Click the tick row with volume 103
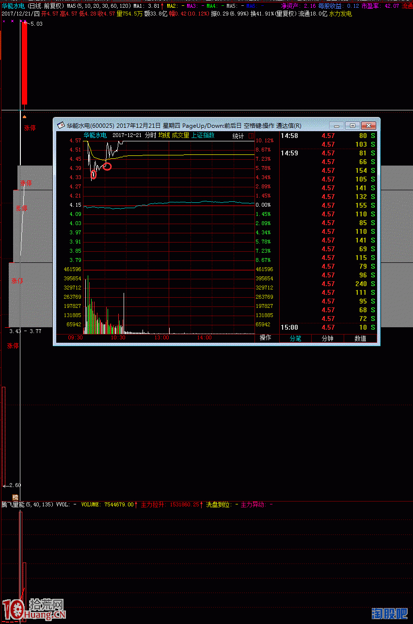Image resolution: width=413 pixels, height=624 pixels. click(x=328, y=144)
